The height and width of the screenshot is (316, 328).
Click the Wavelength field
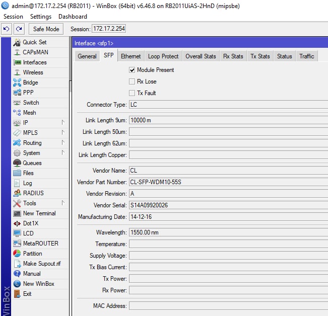[x=228, y=232]
